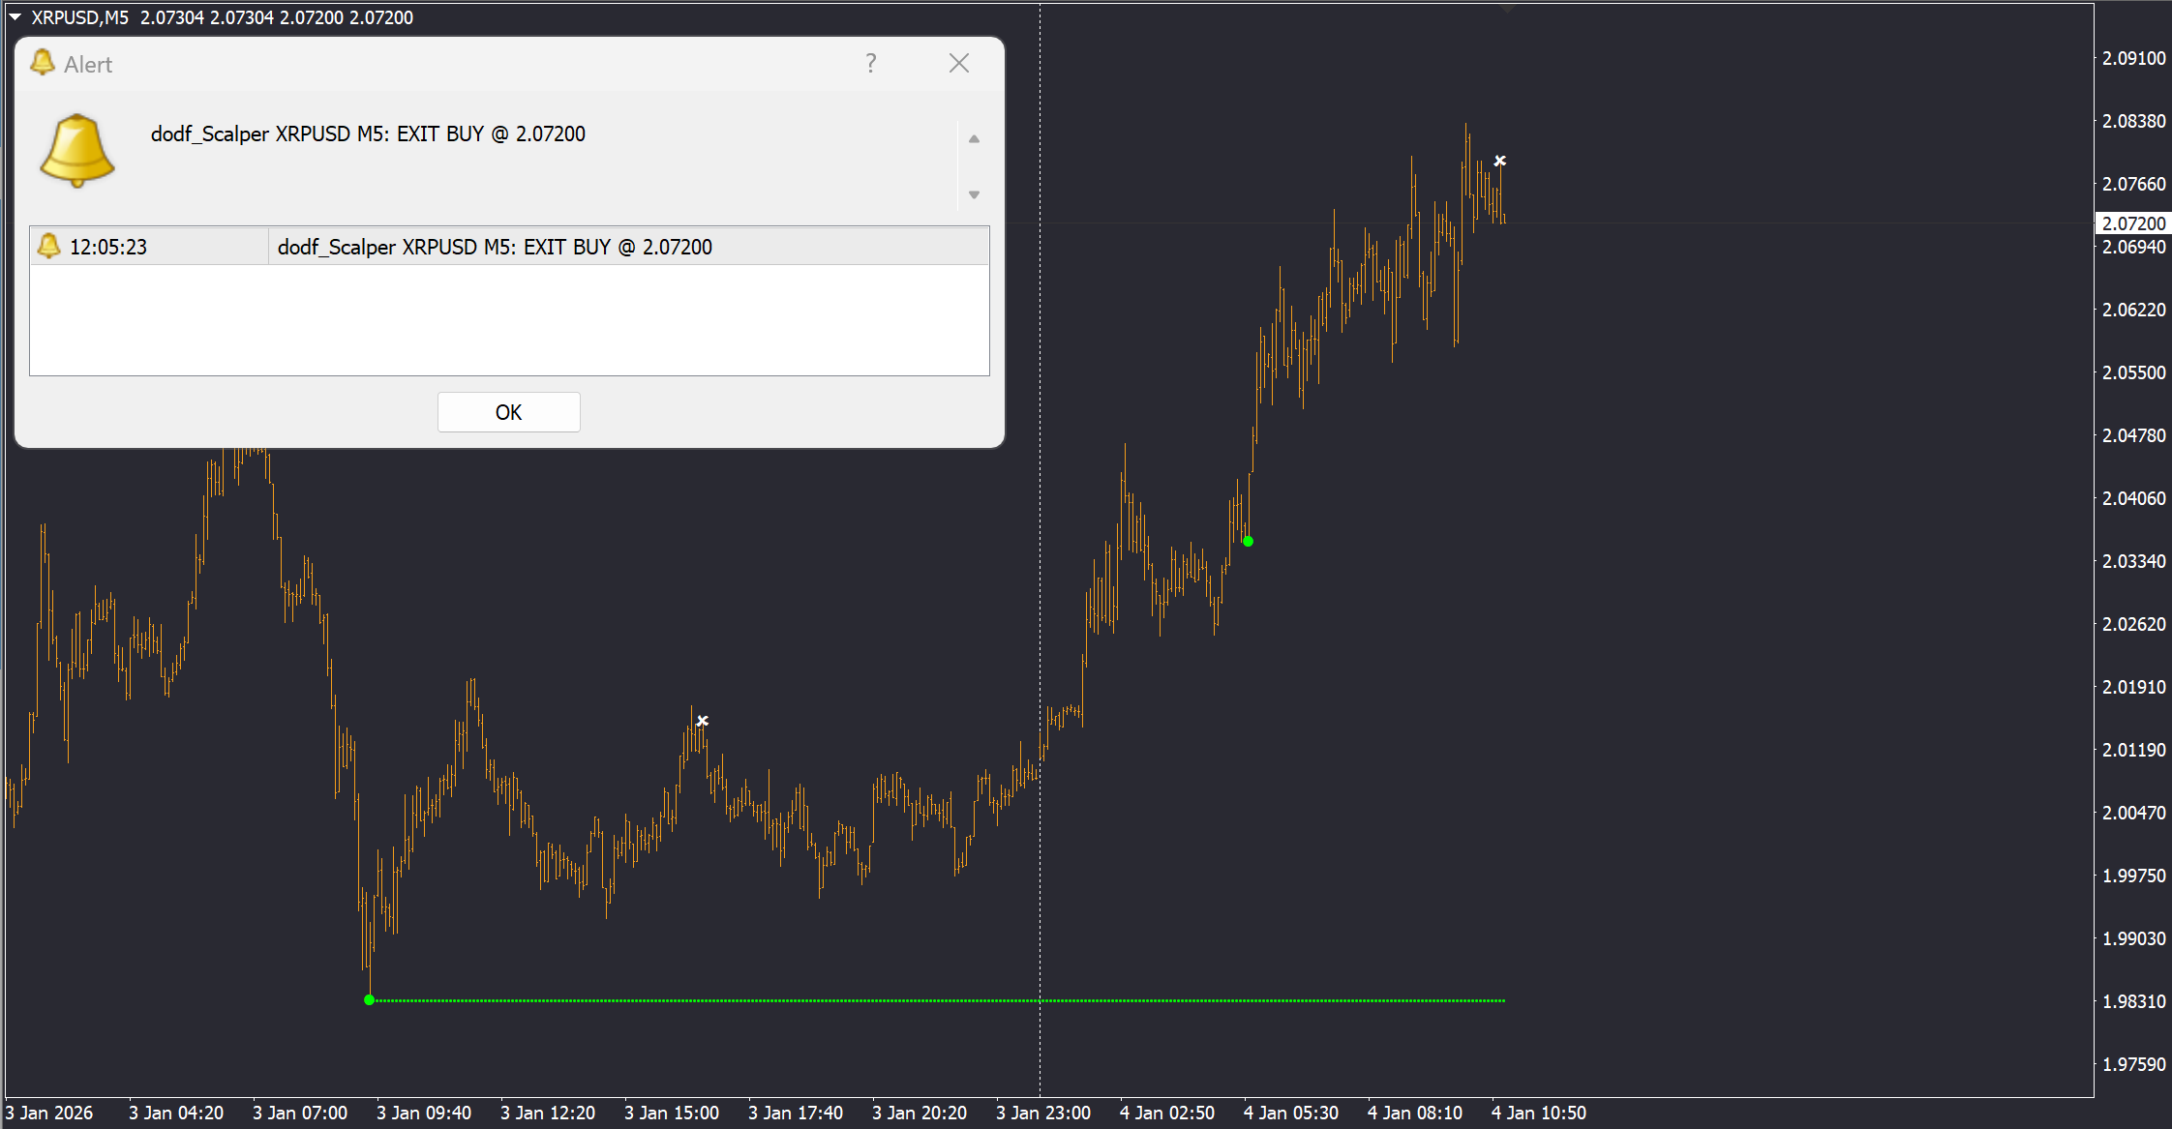Click the 4 Jan 10:50 time axis label

tap(1539, 1113)
